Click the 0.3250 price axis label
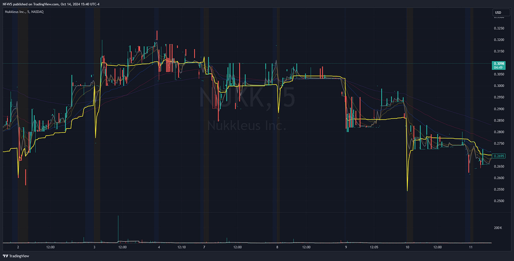This screenshot has width=514, height=261. (499, 28)
